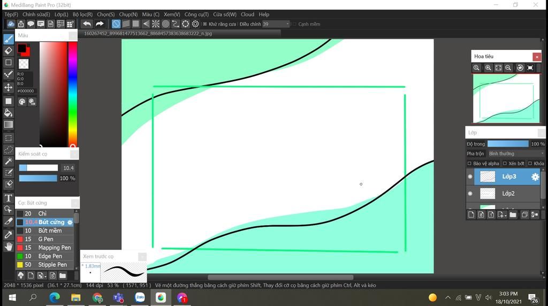
Task: Duplicate layer using the layer panel icon
Action: click(524, 215)
